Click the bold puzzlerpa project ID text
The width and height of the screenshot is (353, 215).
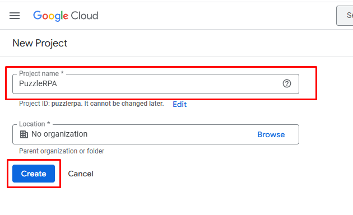tap(66, 104)
